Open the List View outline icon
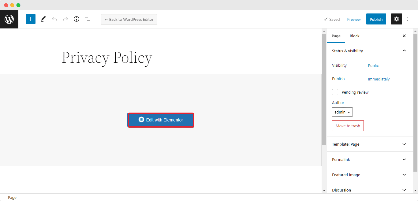Screen dimensions: 418x201 88,19
